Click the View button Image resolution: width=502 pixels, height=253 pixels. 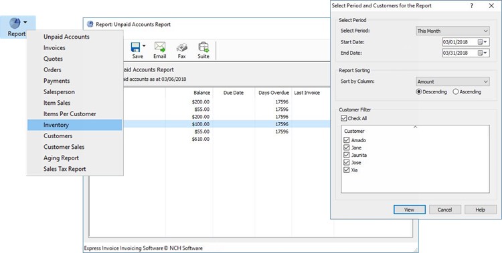pos(410,210)
